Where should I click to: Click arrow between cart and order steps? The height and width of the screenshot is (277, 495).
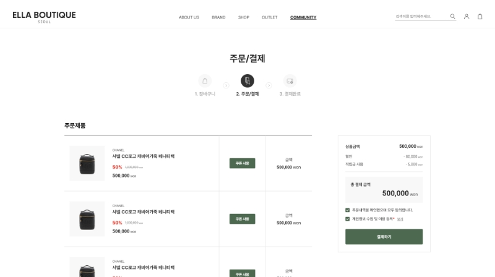click(226, 85)
